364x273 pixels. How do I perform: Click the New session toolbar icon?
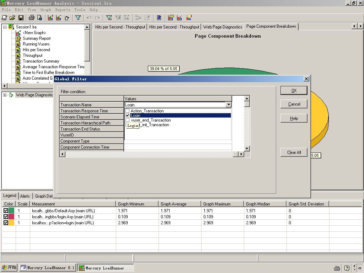click(x=4, y=18)
